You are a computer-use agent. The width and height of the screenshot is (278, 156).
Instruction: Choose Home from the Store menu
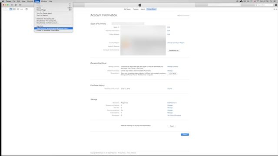53,8
